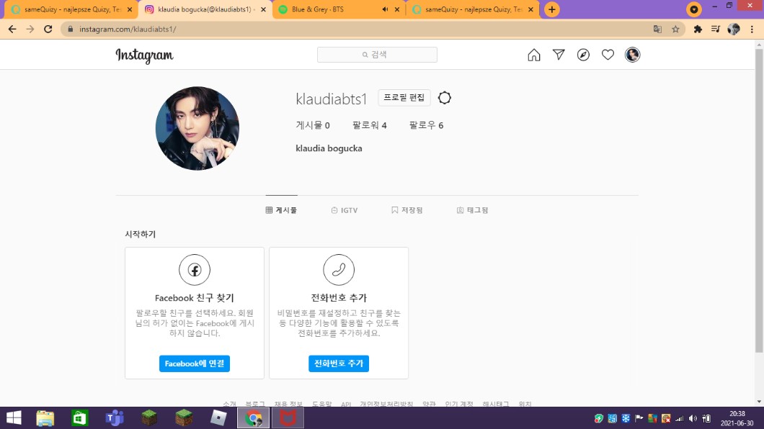Viewport: 764px width, 429px height.
Task: Open the 팔로워 4 followers list
Action: coord(370,125)
